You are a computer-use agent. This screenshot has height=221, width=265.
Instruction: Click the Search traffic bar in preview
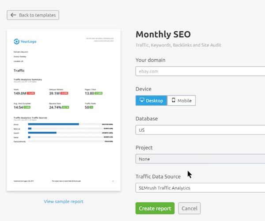(42, 133)
